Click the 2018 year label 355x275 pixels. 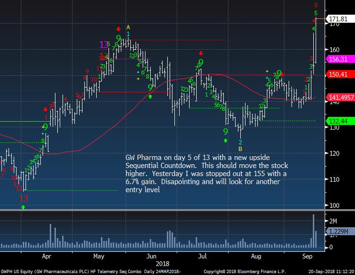[163, 264]
